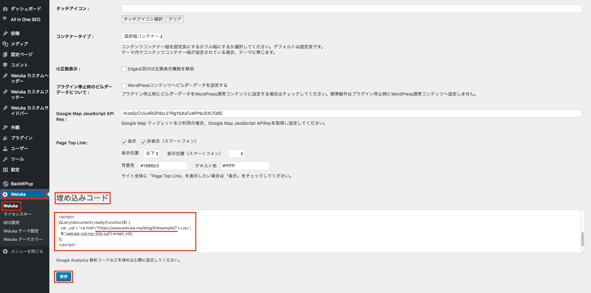Click the embed code textarea scrollbar
Image resolution: width=591 pixels, height=293 pixels.
point(582,239)
